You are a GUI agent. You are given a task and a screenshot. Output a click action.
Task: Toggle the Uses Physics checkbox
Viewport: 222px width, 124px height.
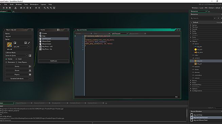[16, 62]
